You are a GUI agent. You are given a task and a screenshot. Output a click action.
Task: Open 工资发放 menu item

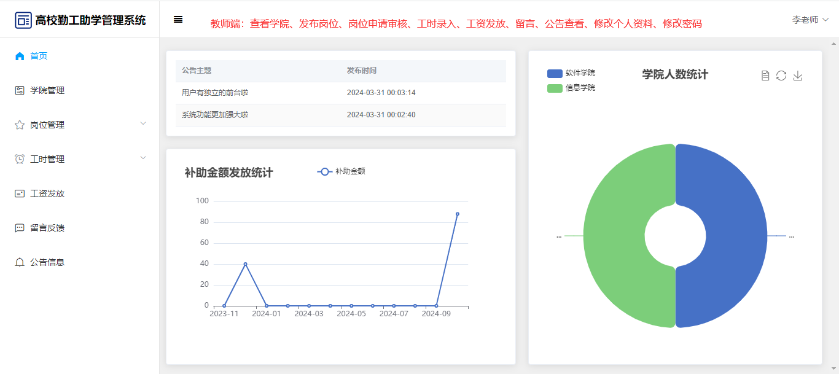[47, 193]
